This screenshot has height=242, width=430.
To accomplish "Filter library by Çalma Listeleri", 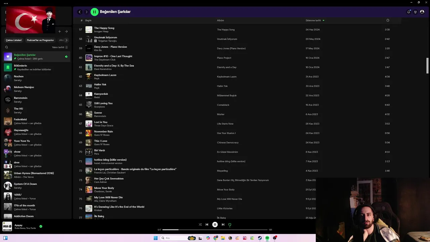I will point(14,40).
